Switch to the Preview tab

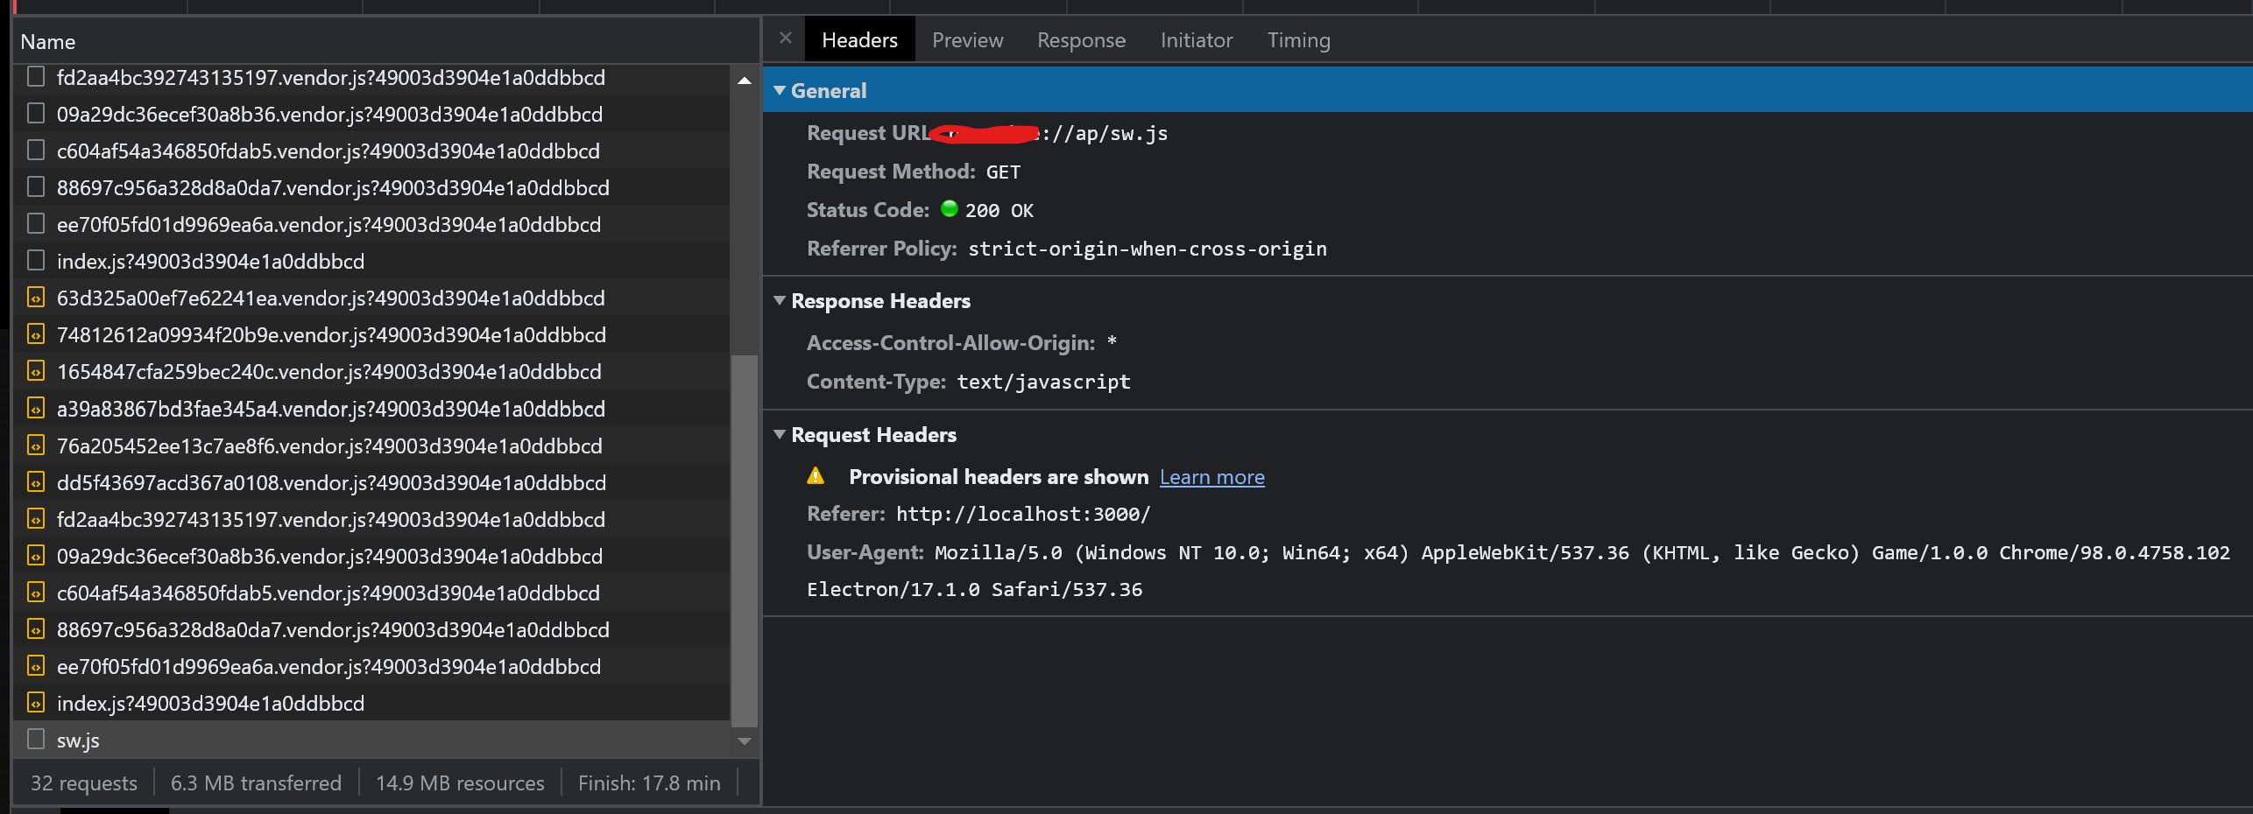pyautogui.click(x=967, y=39)
